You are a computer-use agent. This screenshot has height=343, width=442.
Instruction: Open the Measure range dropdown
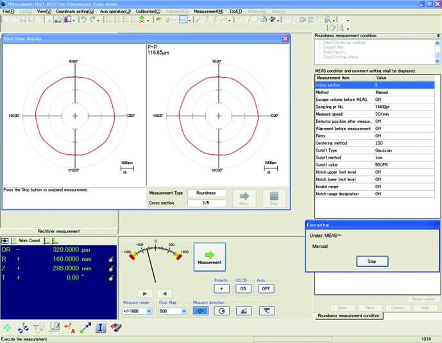149,311
